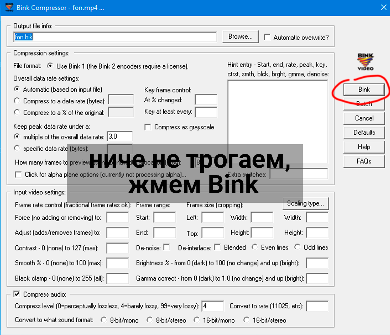Click the % of the original input field
The width and height of the screenshot is (390, 335).
point(121,112)
